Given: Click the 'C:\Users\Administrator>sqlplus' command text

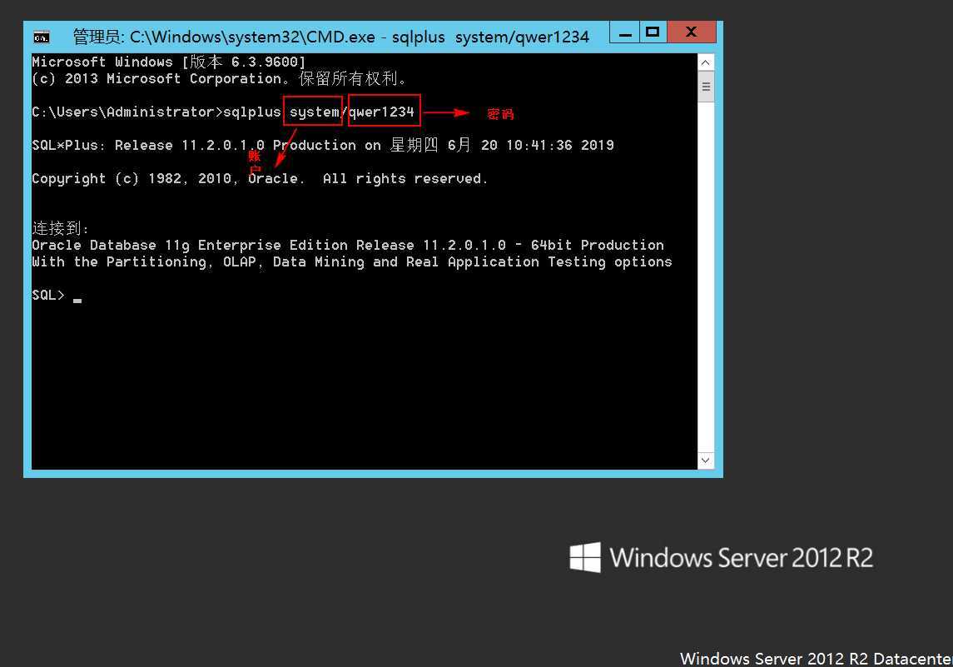Looking at the screenshot, I should coord(156,112).
